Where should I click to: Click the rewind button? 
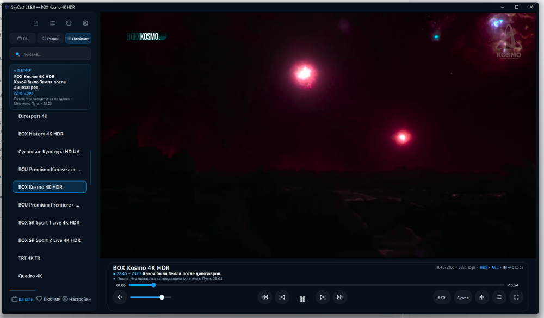point(265,297)
